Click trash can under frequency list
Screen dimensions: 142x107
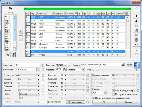click(13, 55)
